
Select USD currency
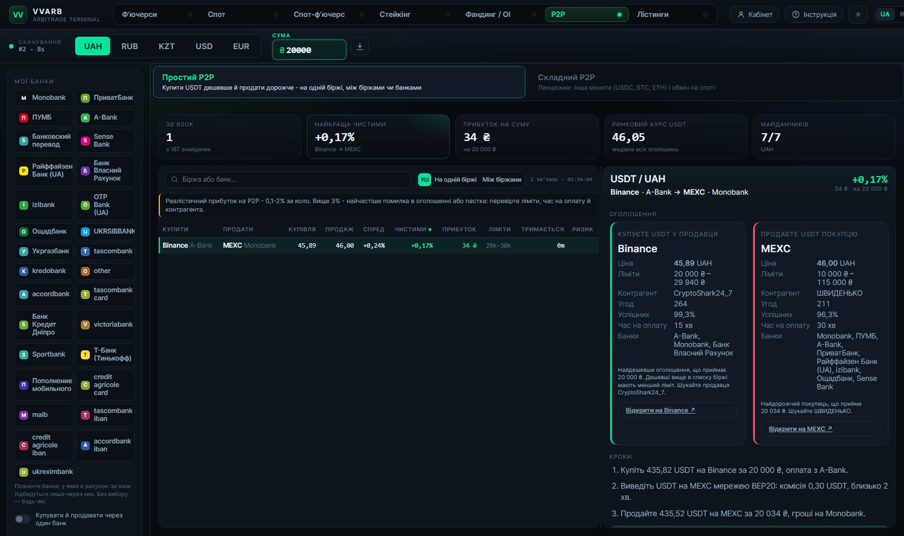(x=204, y=46)
